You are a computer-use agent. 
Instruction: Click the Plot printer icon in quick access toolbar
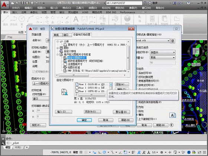point(32,3)
